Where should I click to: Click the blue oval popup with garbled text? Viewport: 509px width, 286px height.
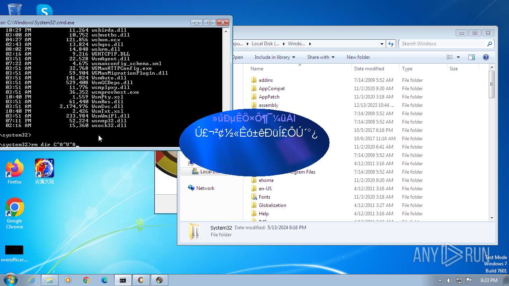(x=254, y=142)
